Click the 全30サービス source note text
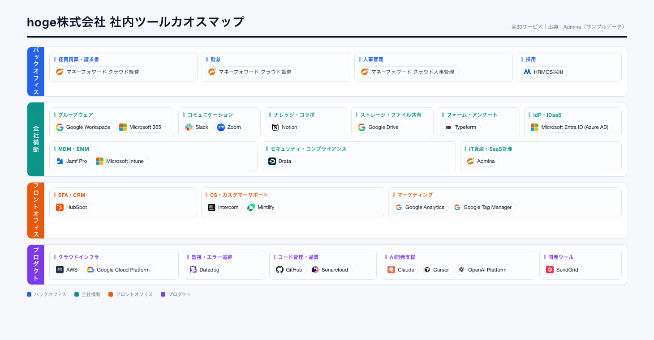The width and height of the screenshot is (654, 340). [569, 27]
